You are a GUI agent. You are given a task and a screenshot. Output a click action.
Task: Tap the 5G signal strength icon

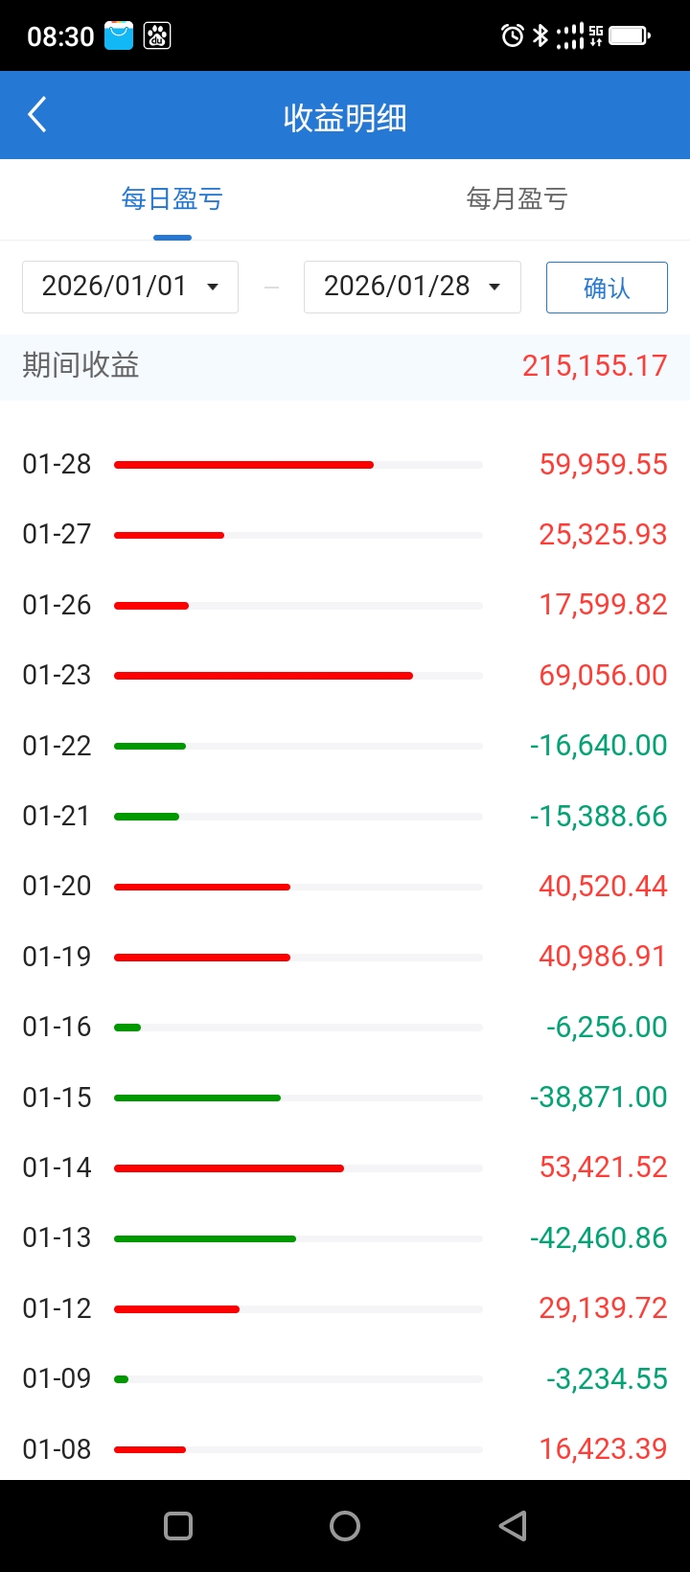click(581, 36)
